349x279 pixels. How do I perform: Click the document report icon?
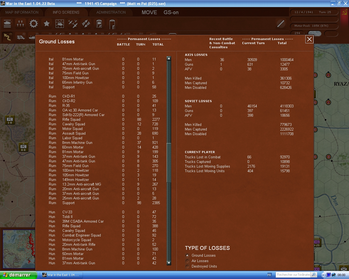coord(99,24)
